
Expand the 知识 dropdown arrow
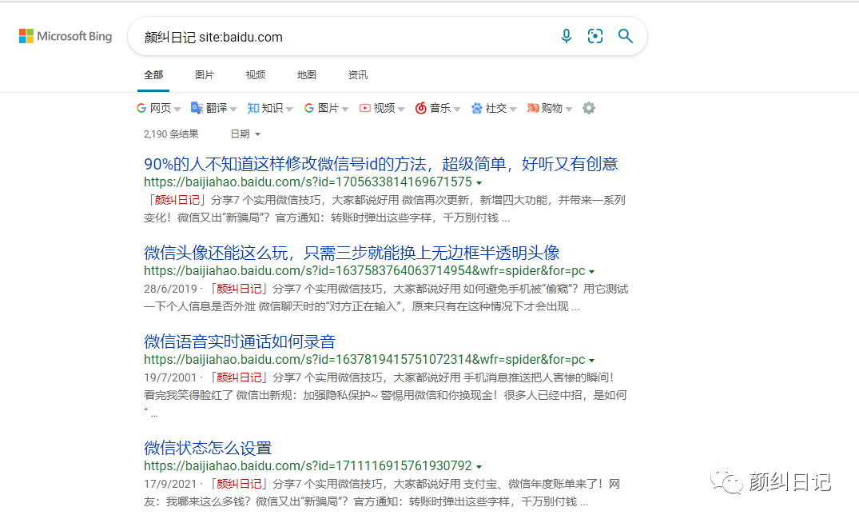(289, 109)
